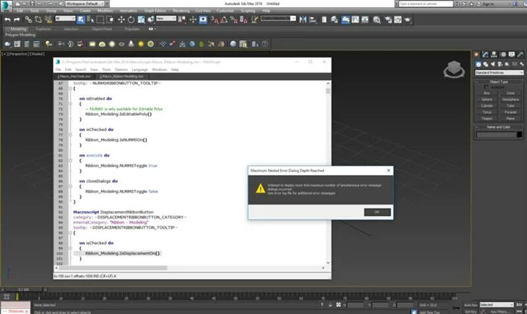Open the Modifiers menu

coord(105,11)
